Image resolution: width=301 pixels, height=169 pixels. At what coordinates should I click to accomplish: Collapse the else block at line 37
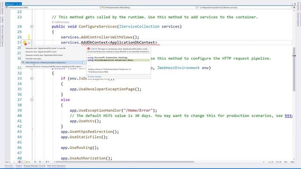coord(32,100)
